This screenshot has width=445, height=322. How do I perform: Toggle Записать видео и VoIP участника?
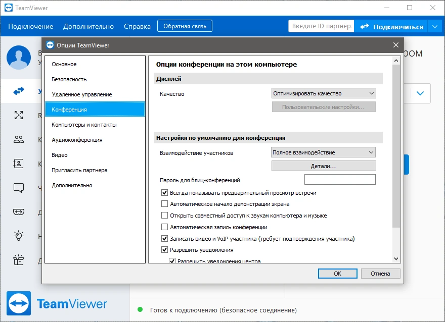[x=165, y=239]
